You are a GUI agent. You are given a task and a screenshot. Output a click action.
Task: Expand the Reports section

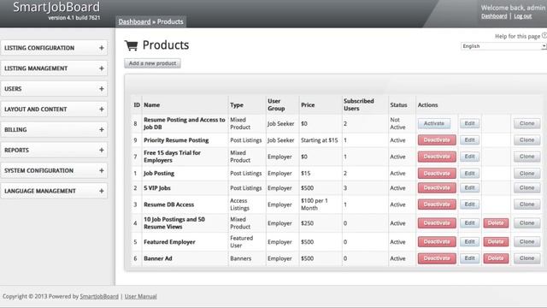pos(54,151)
